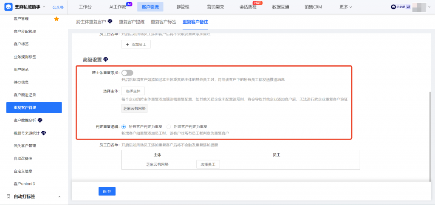
Task: Open 视频号来源统计 in the sidebar
Action: pos(27,133)
